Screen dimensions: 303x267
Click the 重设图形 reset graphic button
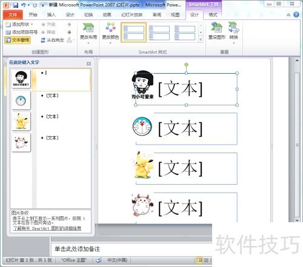click(217, 31)
